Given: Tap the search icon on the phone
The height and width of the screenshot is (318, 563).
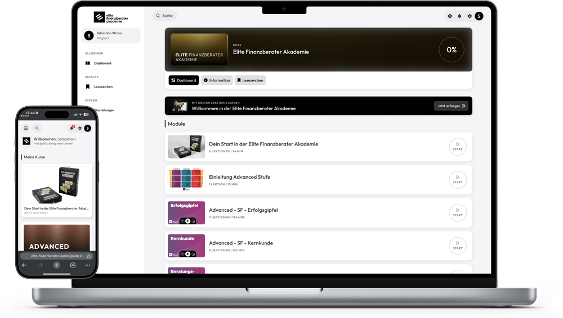Looking at the screenshot, I should click(37, 128).
